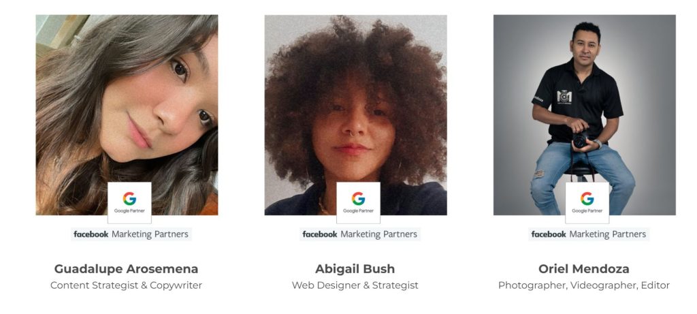697x314 pixels.
Task: Click the Content Strategist & Copywriter title
Action: (x=126, y=285)
